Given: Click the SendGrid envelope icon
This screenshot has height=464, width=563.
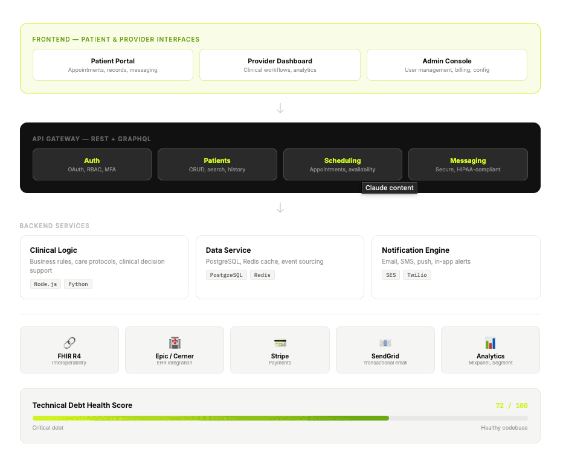Looking at the screenshot, I should 385,343.
